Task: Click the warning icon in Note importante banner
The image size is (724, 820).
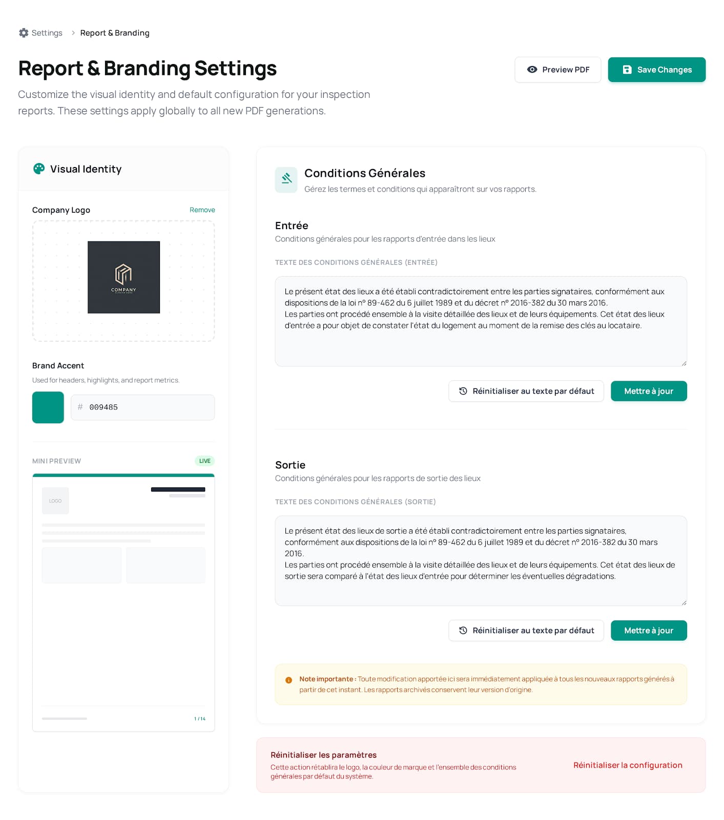Action: tap(288, 680)
